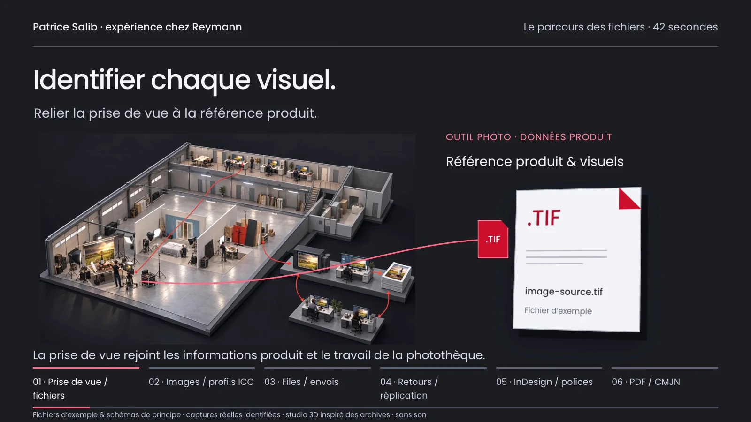Screen dimensions: 751x422
Task: Click the bottom playback progress bar
Action: pos(375,408)
